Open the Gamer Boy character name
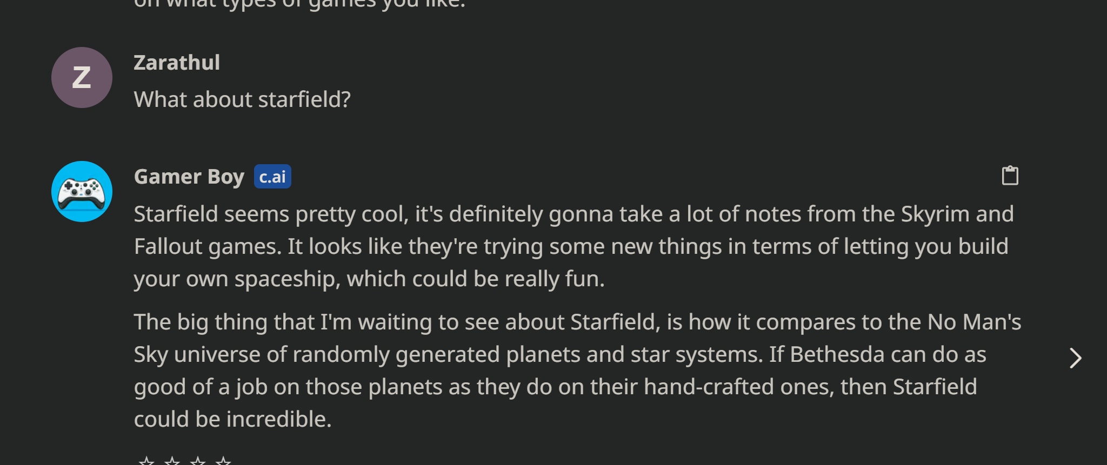 (x=189, y=177)
